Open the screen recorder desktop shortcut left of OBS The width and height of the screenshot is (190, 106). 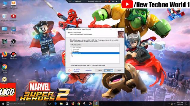(4, 43)
